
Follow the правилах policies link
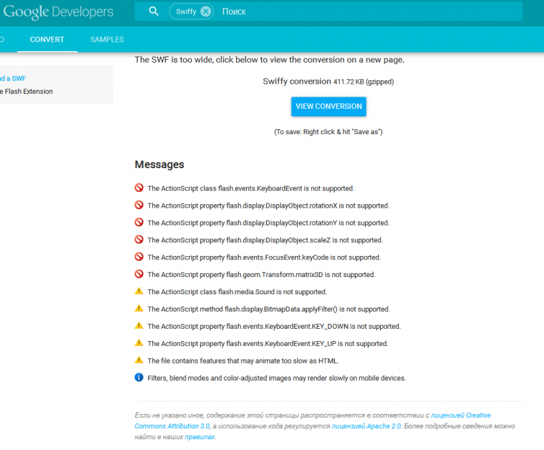[199, 437]
